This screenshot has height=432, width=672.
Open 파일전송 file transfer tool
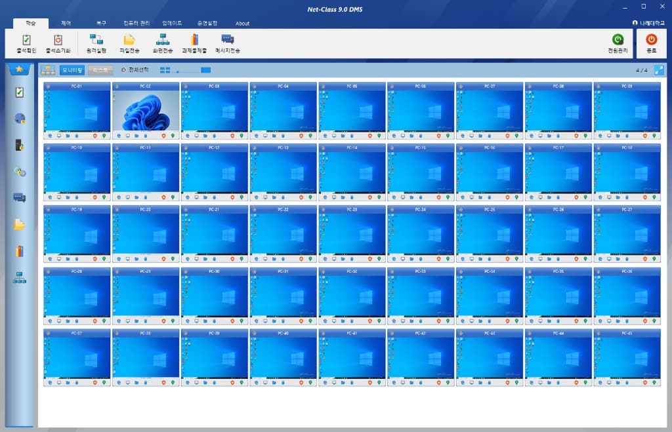[129, 44]
